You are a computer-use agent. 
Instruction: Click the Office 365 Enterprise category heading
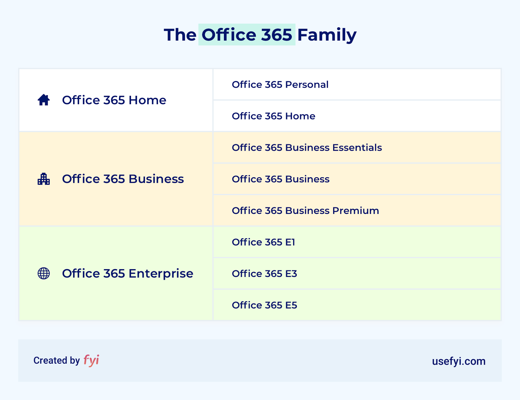(127, 273)
